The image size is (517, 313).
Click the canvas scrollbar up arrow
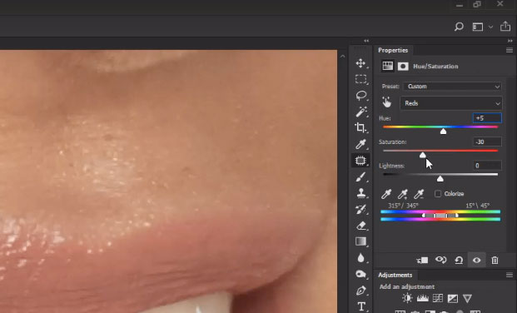[x=342, y=57]
